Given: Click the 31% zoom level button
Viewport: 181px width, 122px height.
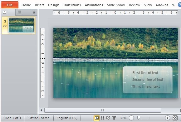Looking at the screenshot, I should (x=123, y=118).
